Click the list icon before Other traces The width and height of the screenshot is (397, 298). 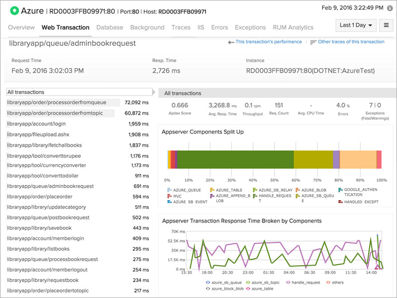click(313, 42)
